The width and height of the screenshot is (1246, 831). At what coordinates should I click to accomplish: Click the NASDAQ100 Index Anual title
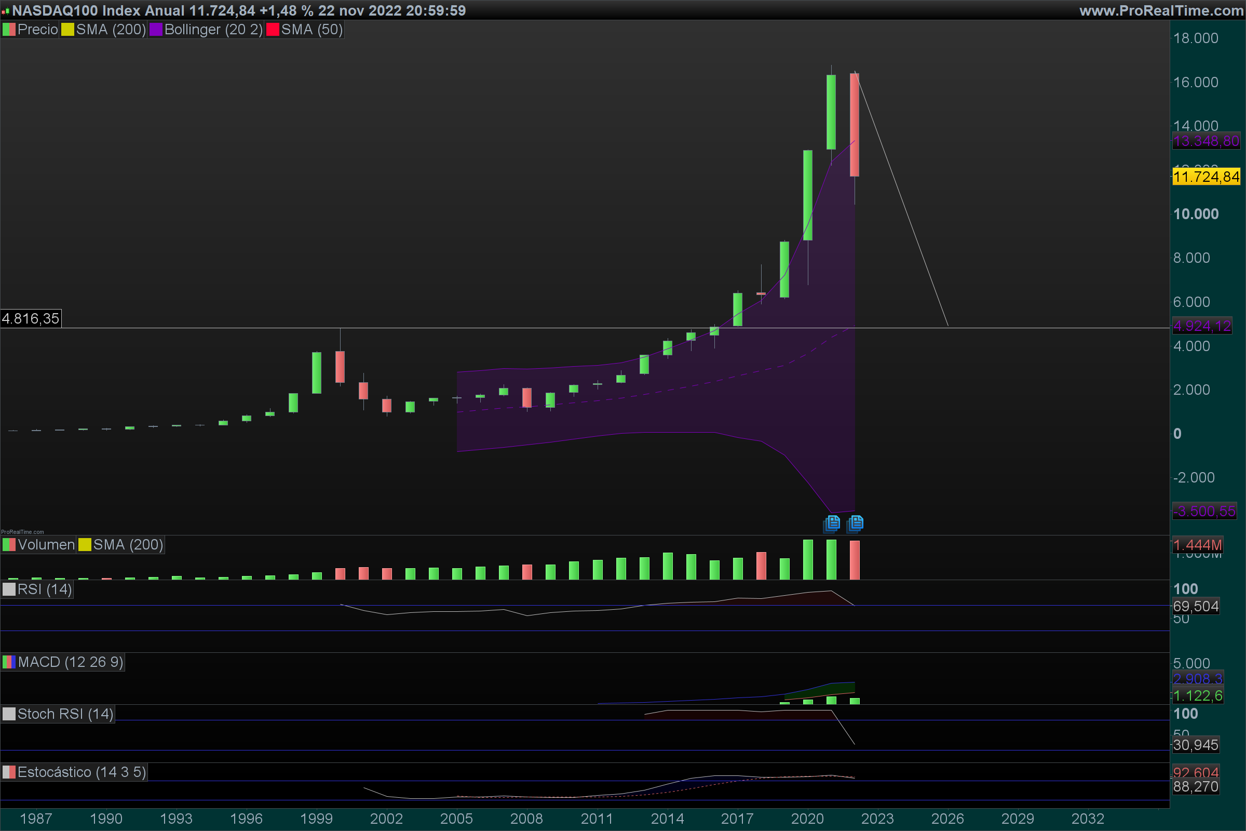pyautogui.click(x=99, y=10)
